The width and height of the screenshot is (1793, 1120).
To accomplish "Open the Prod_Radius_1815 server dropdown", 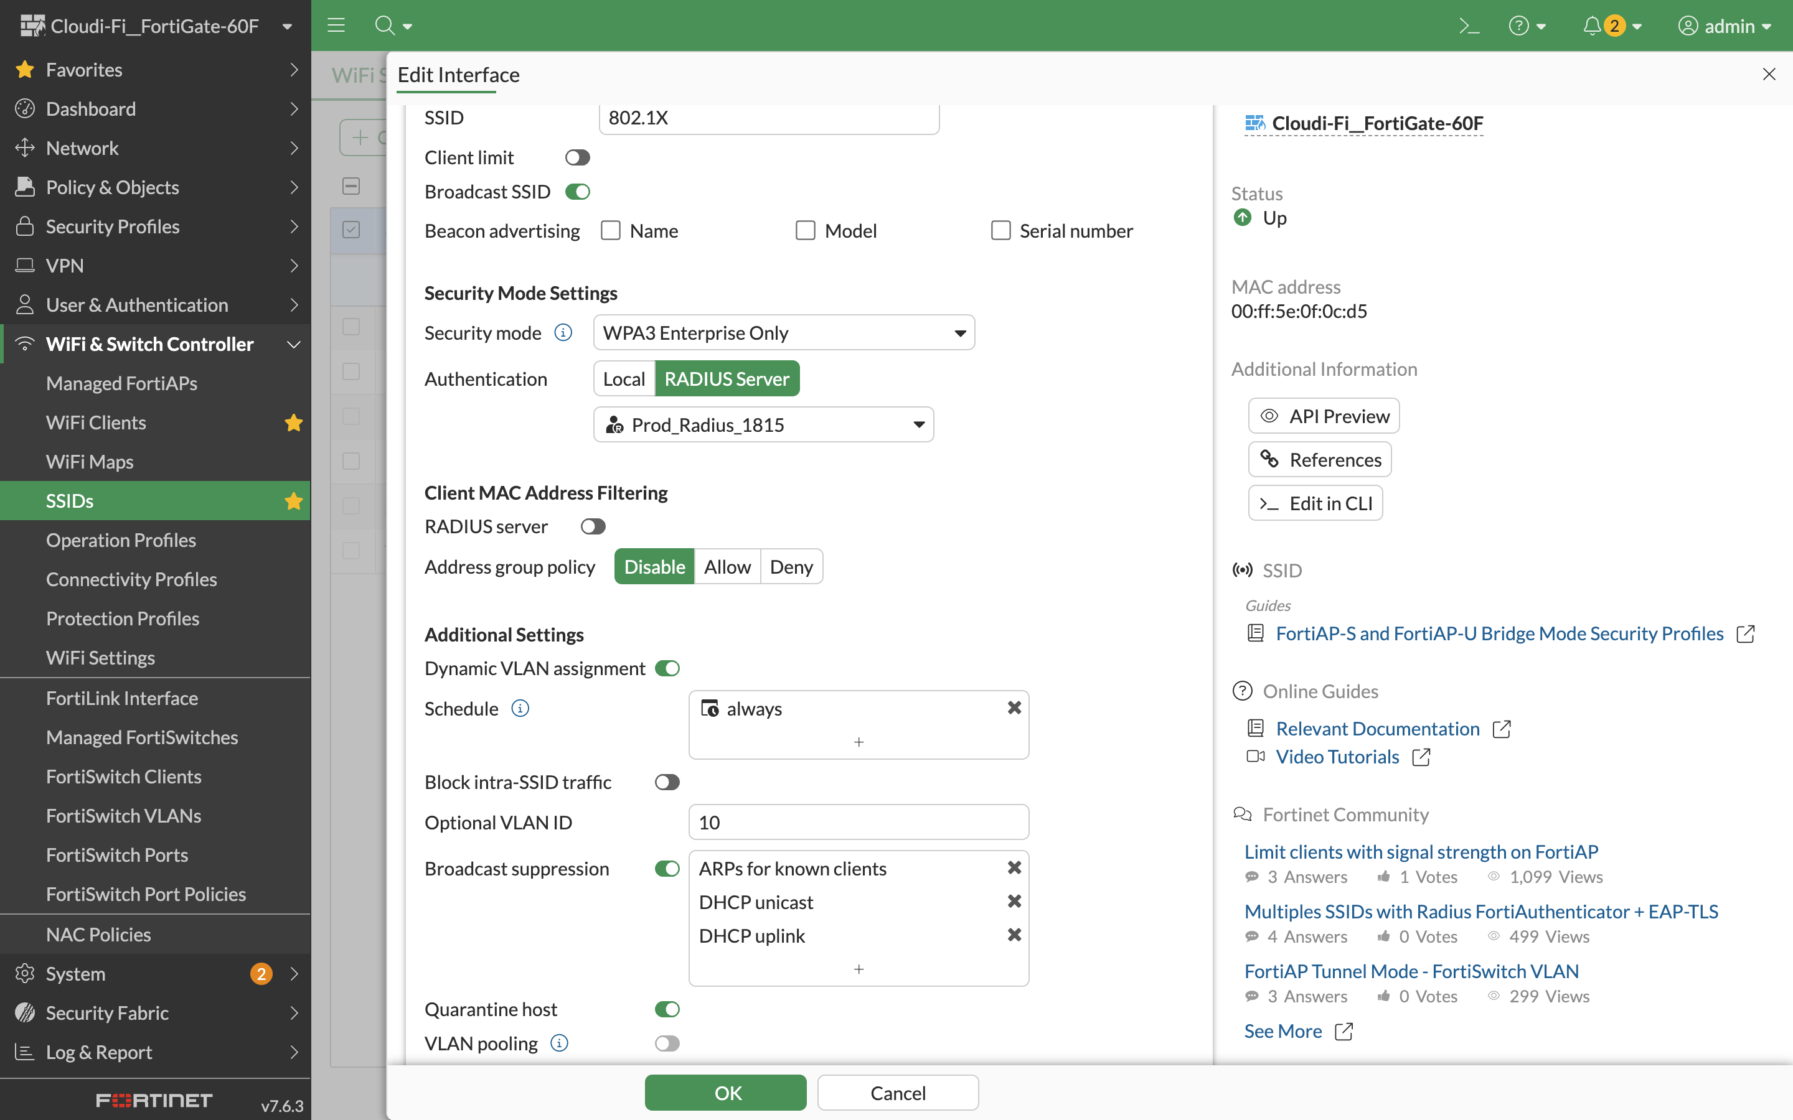I will pos(763,424).
